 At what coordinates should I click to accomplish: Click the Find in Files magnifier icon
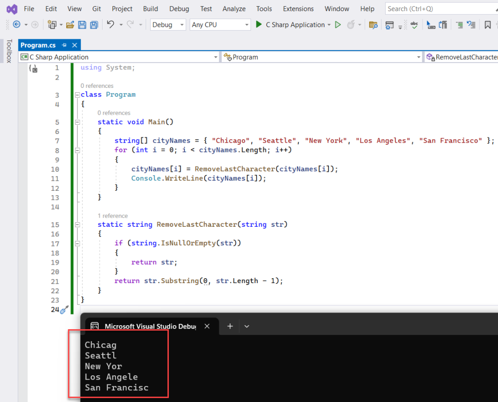[x=373, y=25]
